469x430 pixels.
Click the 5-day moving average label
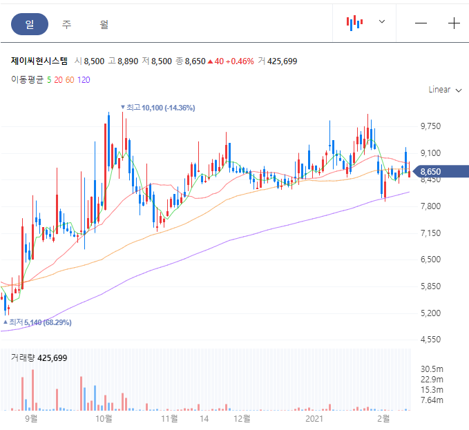click(x=49, y=80)
